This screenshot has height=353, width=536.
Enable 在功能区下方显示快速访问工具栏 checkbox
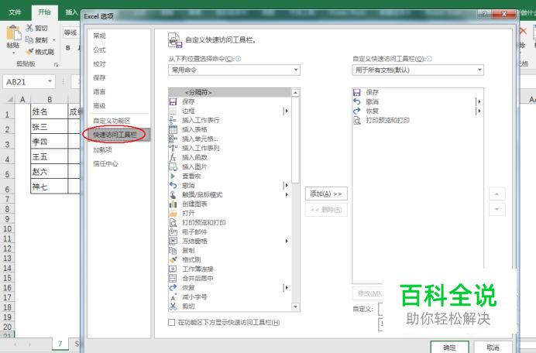[172, 322]
